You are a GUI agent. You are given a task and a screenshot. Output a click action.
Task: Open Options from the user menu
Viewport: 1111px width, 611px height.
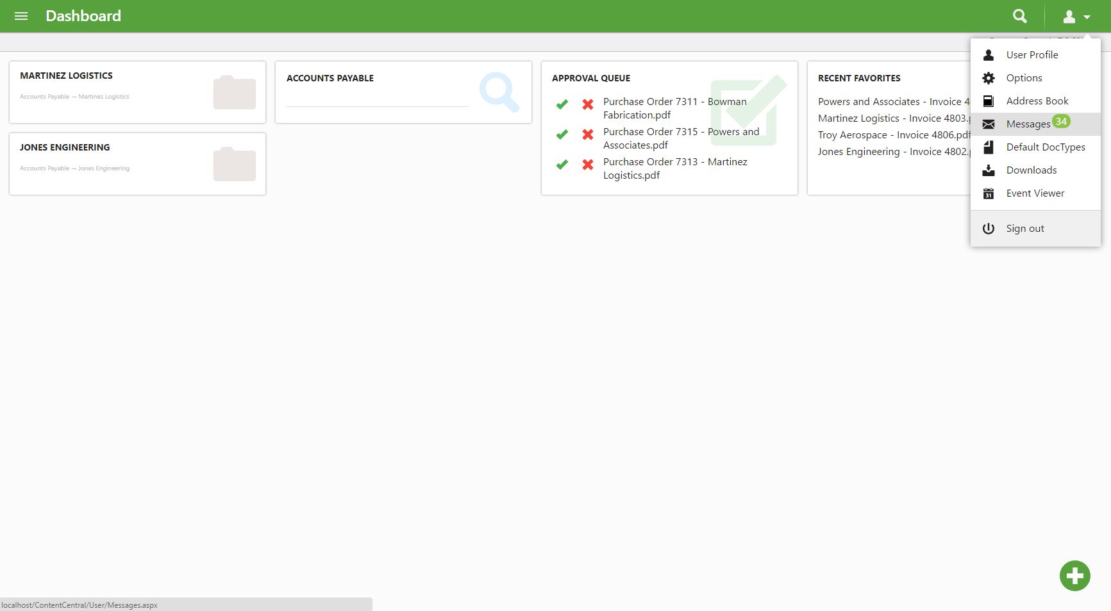point(1035,78)
